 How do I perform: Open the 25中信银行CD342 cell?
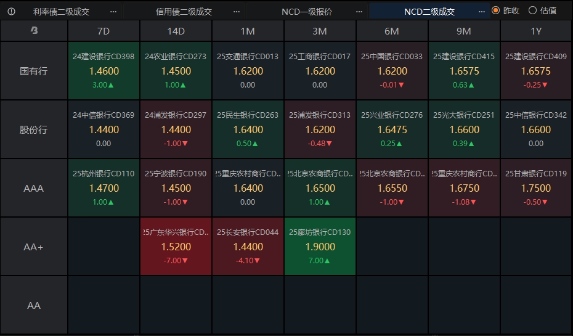click(536, 129)
